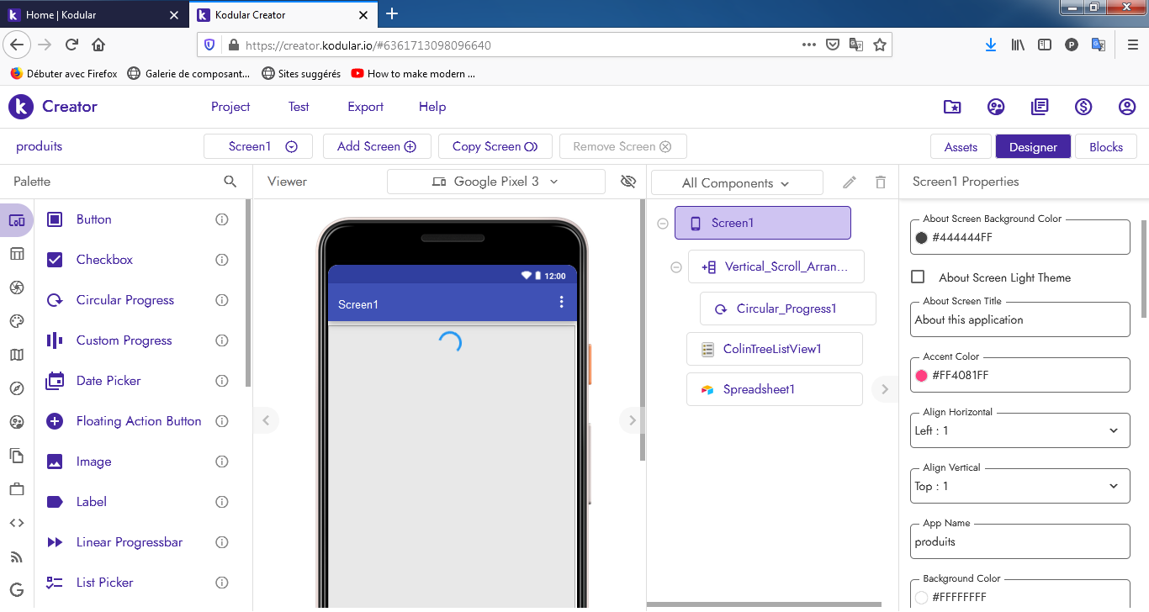Open the Project menu
This screenshot has height=612, width=1149.
(230, 107)
